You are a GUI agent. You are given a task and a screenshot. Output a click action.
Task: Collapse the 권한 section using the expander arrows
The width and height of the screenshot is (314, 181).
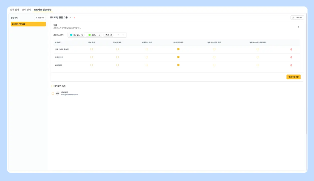pyautogui.click(x=298, y=27)
